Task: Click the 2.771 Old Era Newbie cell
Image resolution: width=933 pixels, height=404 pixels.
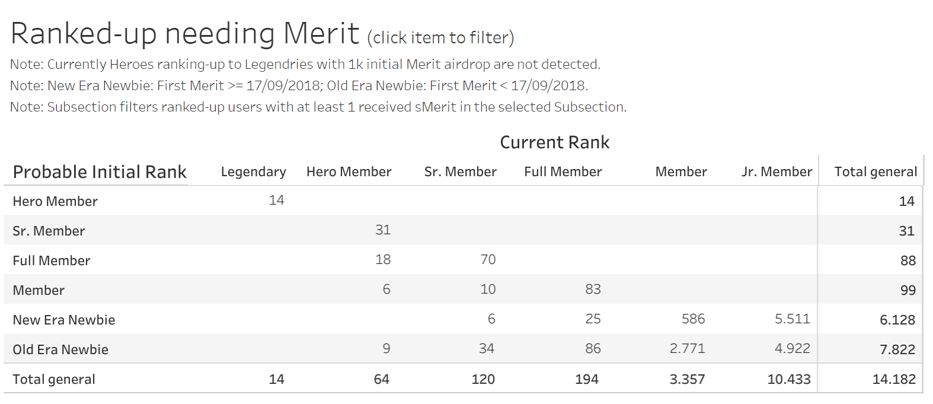Action: point(688,348)
